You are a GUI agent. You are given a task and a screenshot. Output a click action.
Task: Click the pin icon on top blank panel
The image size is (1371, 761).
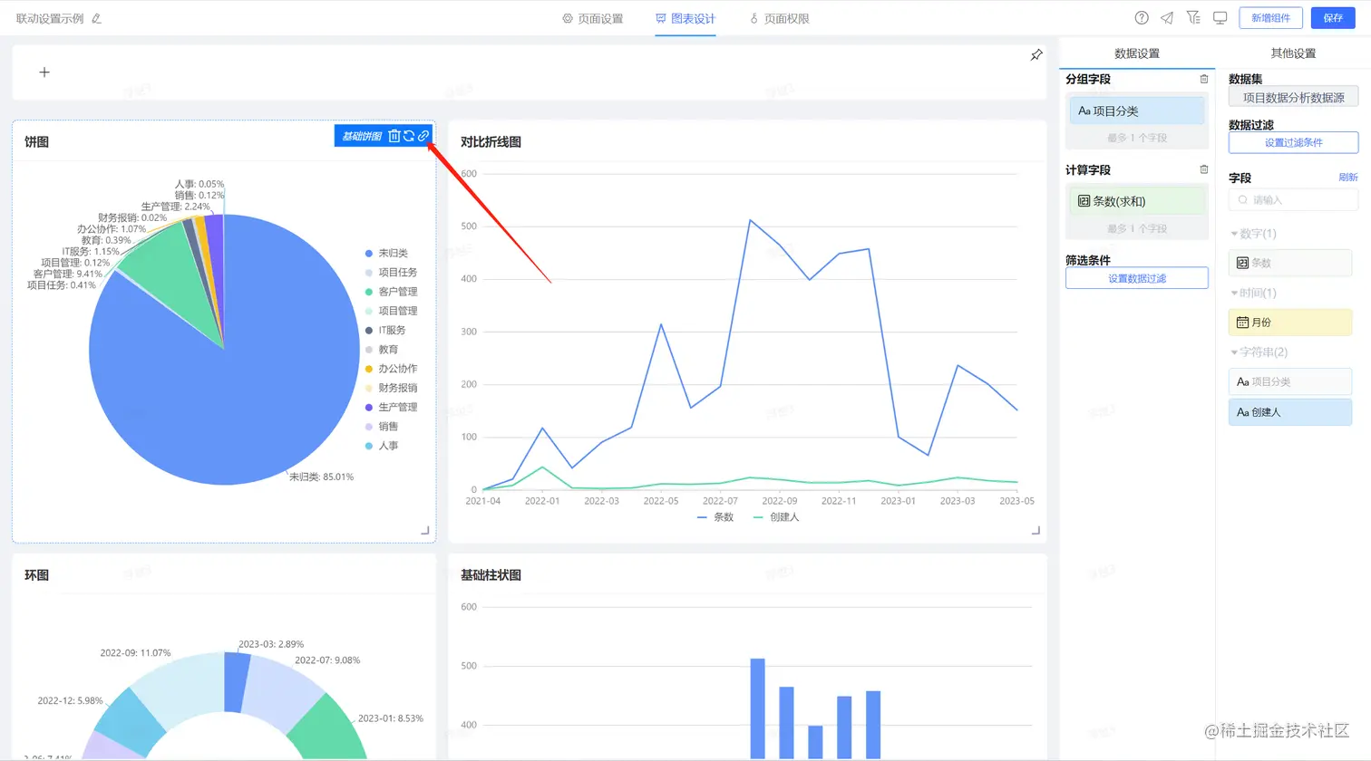(x=1036, y=55)
